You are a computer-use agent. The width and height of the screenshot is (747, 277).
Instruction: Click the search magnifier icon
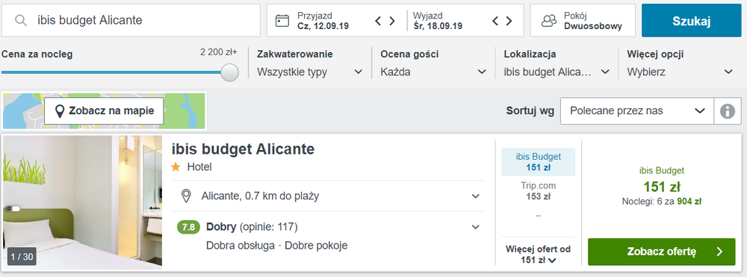point(20,20)
